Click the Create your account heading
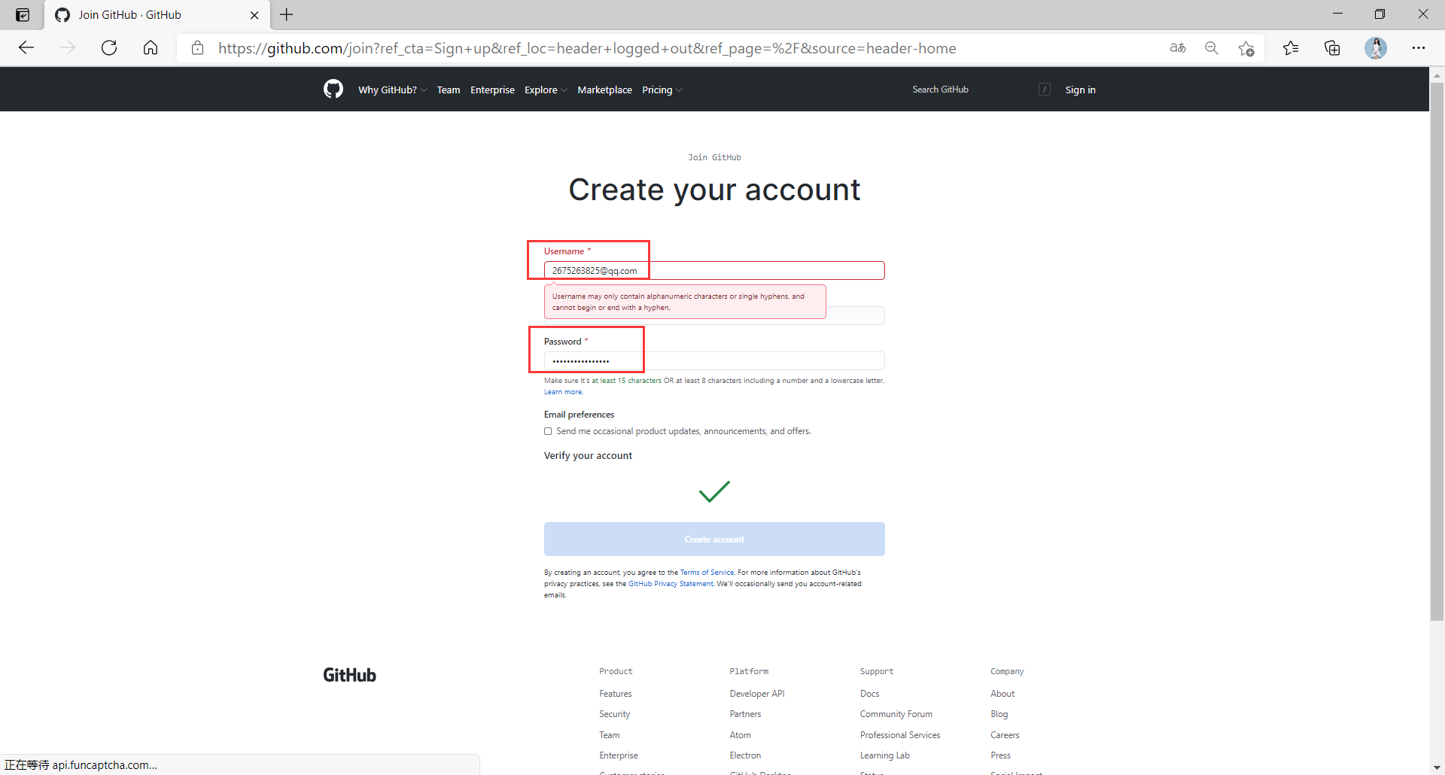This screenshot has height=775, width=1445. point(714,190)
